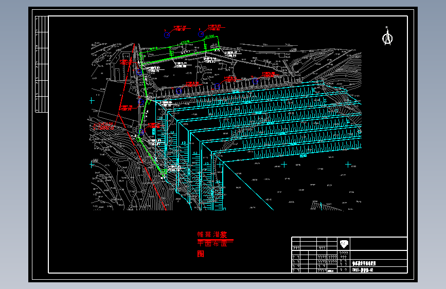446x289 pixels.
Task: Select the red title text 帷幕灌浆
Action: [212, 234]
